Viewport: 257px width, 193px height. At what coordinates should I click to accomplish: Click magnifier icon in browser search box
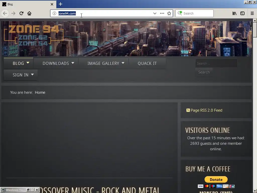[x=180, y=13]
